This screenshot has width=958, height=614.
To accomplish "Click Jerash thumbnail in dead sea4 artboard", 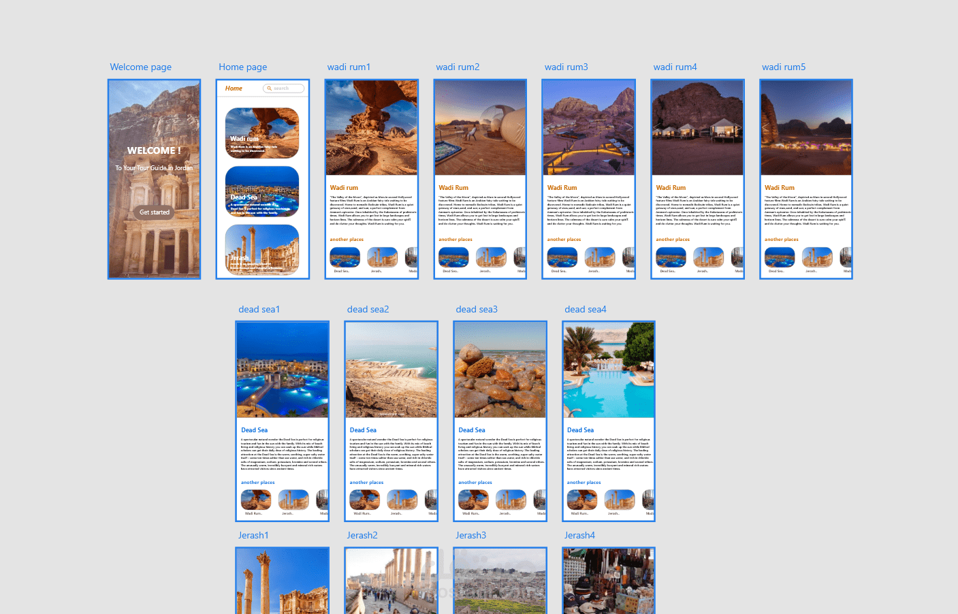I will coord(620,500).
